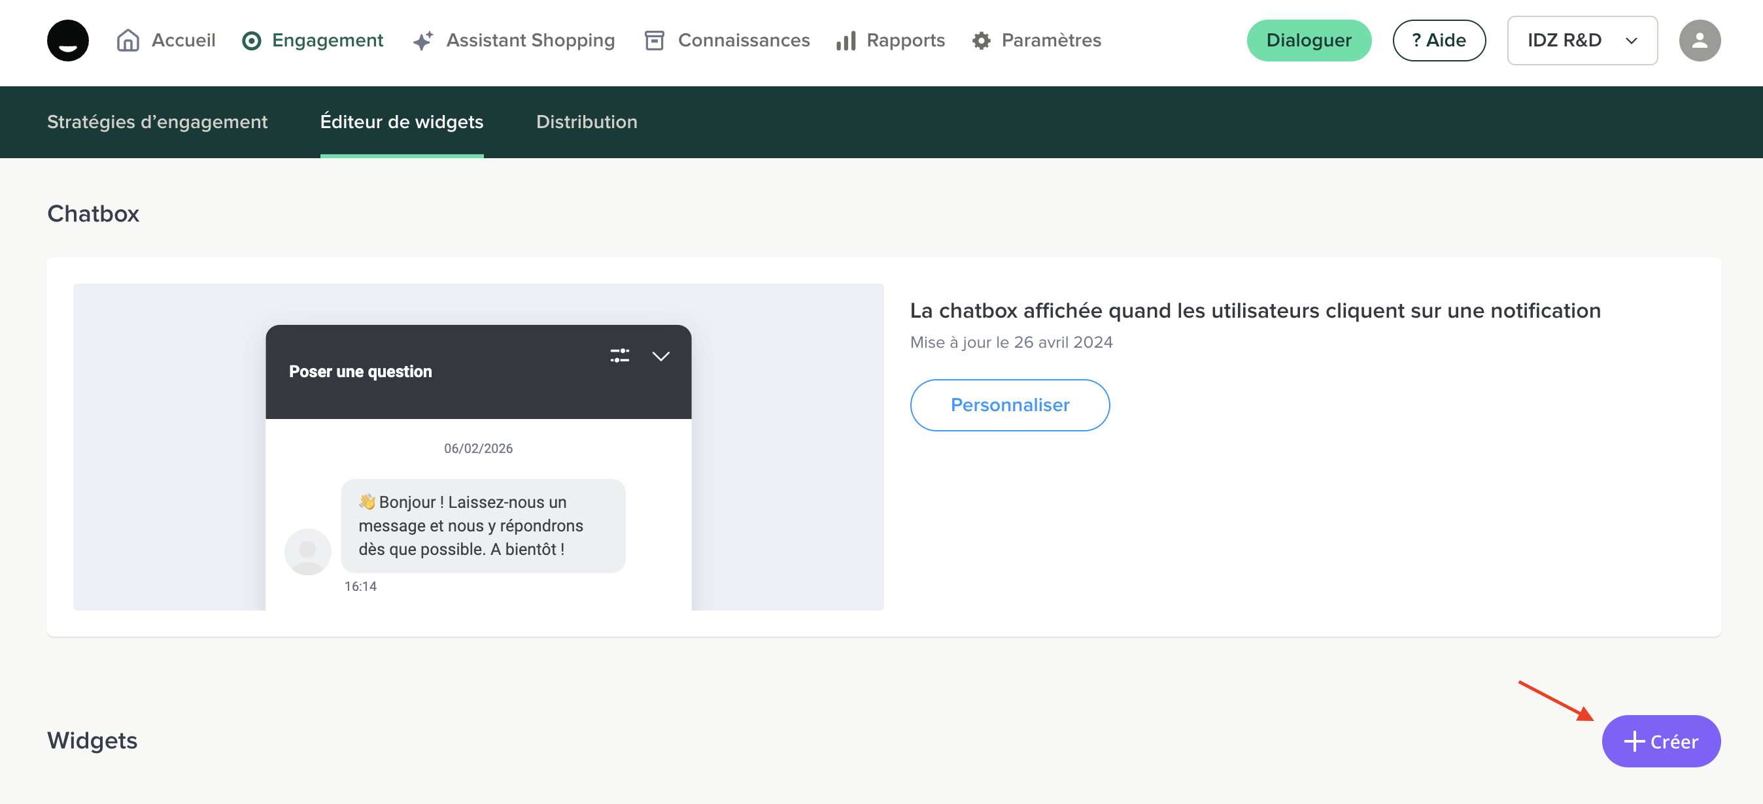Click the Bonjour welcome message bubble

coord(483,526)
